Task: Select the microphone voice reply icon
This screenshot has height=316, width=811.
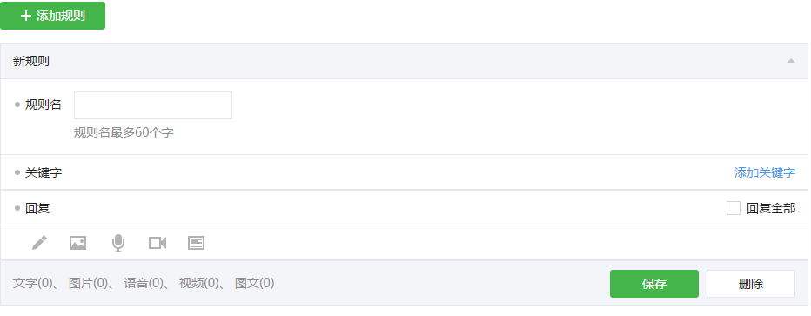Action: pos(118,243)
